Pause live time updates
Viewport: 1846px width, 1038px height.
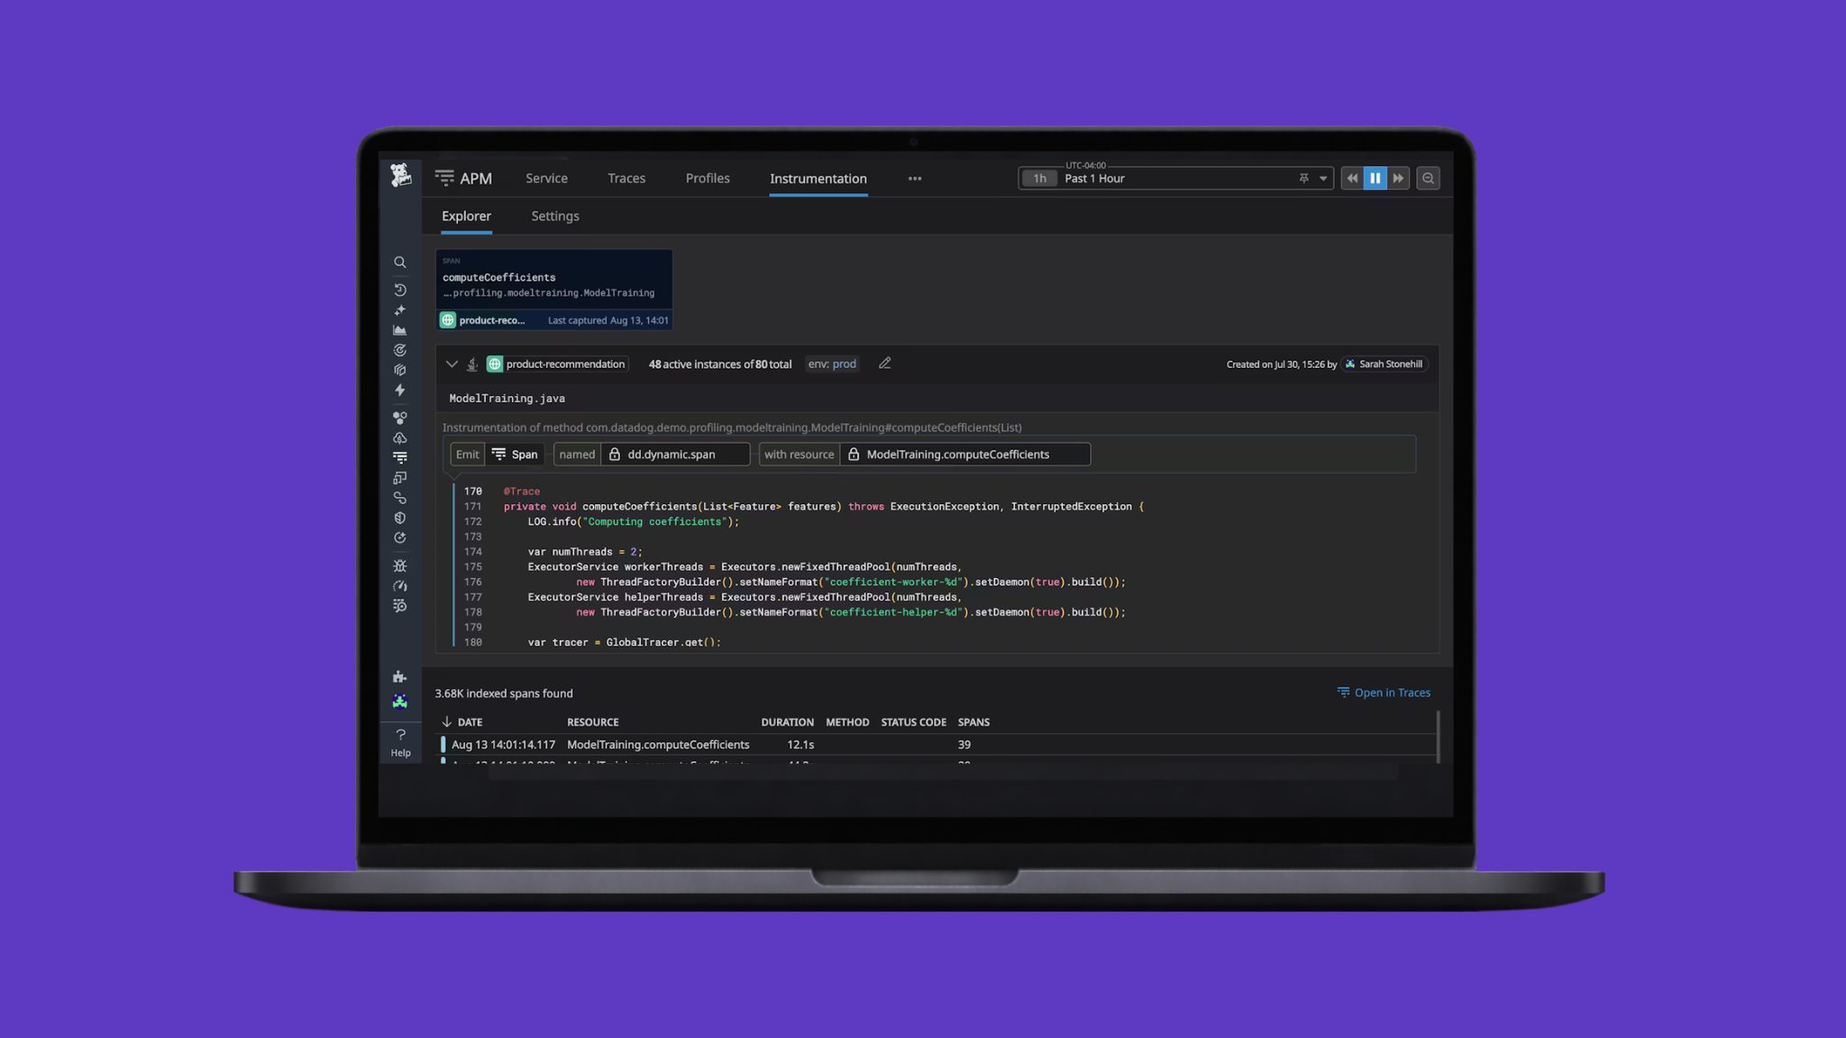point(1375,179)
